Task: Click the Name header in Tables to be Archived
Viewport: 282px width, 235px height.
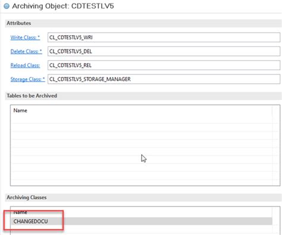Action: 20,111
